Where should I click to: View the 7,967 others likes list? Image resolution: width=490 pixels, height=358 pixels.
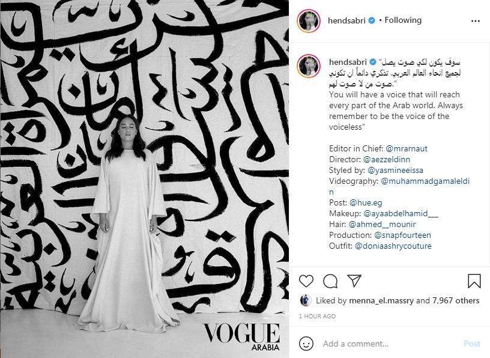click(x=456, y=300)
